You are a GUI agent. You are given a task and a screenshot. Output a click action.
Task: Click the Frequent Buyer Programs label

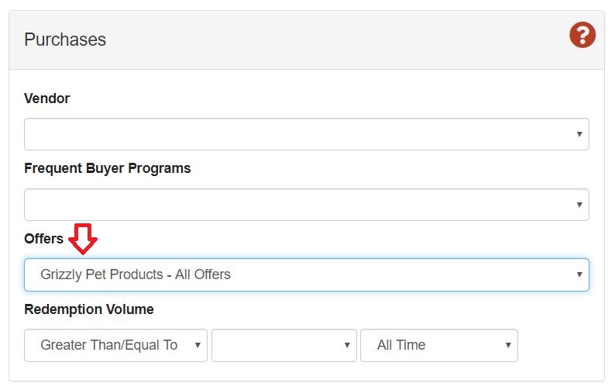[x=107, y=168]
